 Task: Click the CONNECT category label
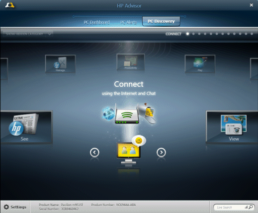click(173, 34)
